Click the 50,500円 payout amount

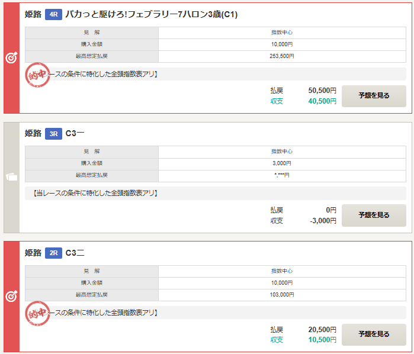pos(322,91)
